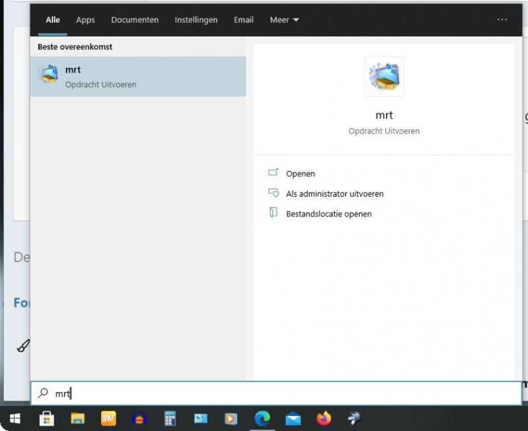This screenshot has width=528, height=431.
Task: Expand the Meer dropdown
Action: point(284,20)
